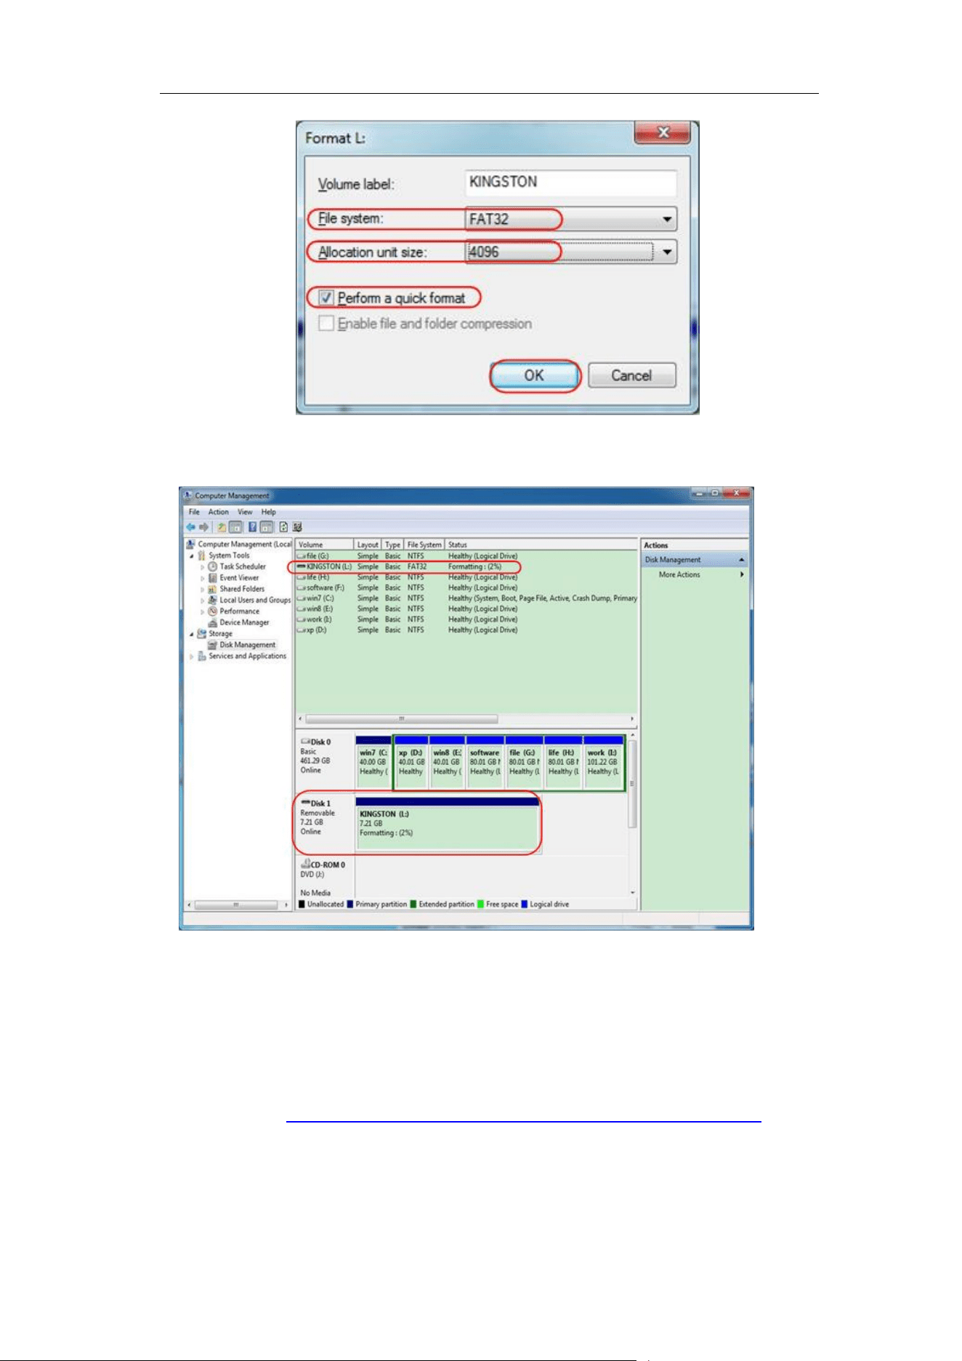This screenshot has height=1361, width=962.
Task: Click the Forward arrow in Computer Management toolbar
Action: point(203,527)
